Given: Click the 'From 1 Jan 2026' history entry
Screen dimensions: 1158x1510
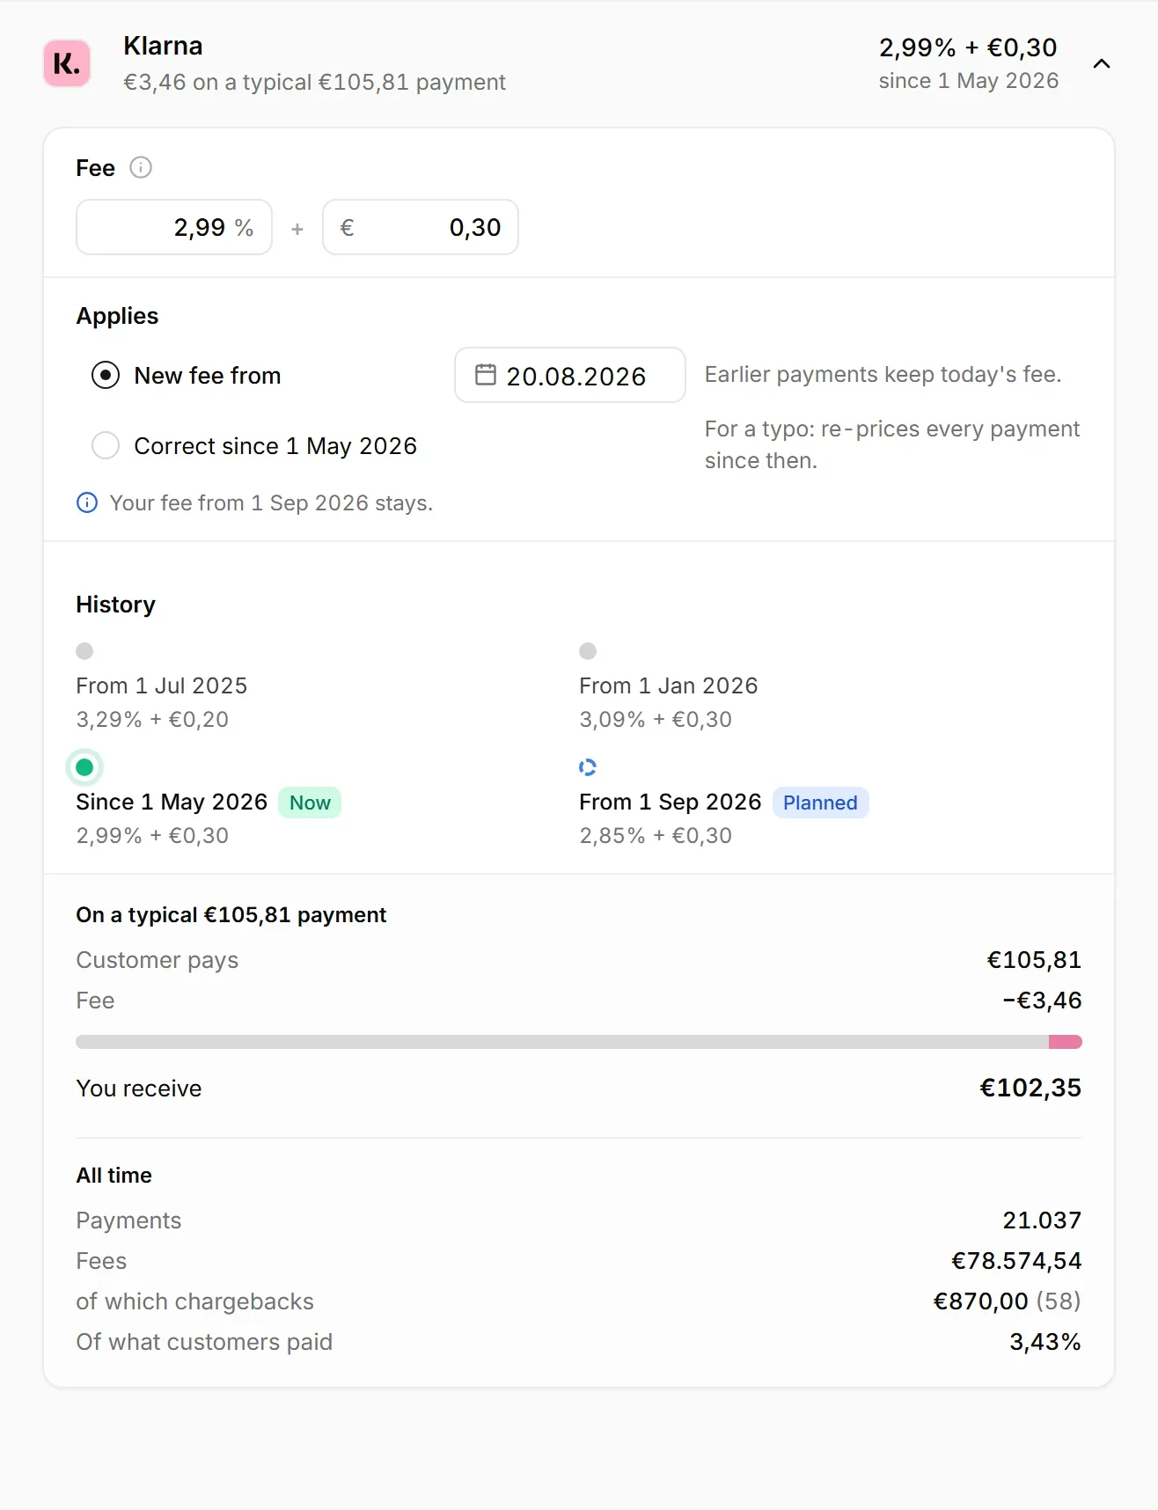Looking at the screenshot, I should pyautogui.click(x=669, y=685).
